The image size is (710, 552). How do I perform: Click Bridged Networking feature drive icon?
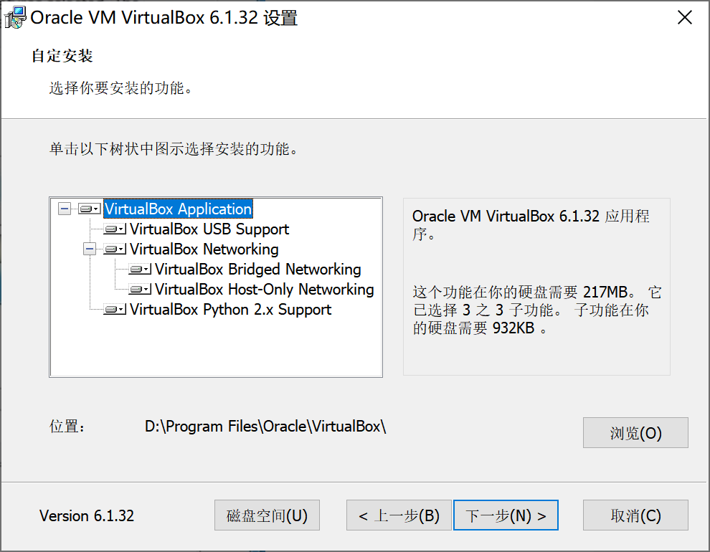click(x=140, y=270)
